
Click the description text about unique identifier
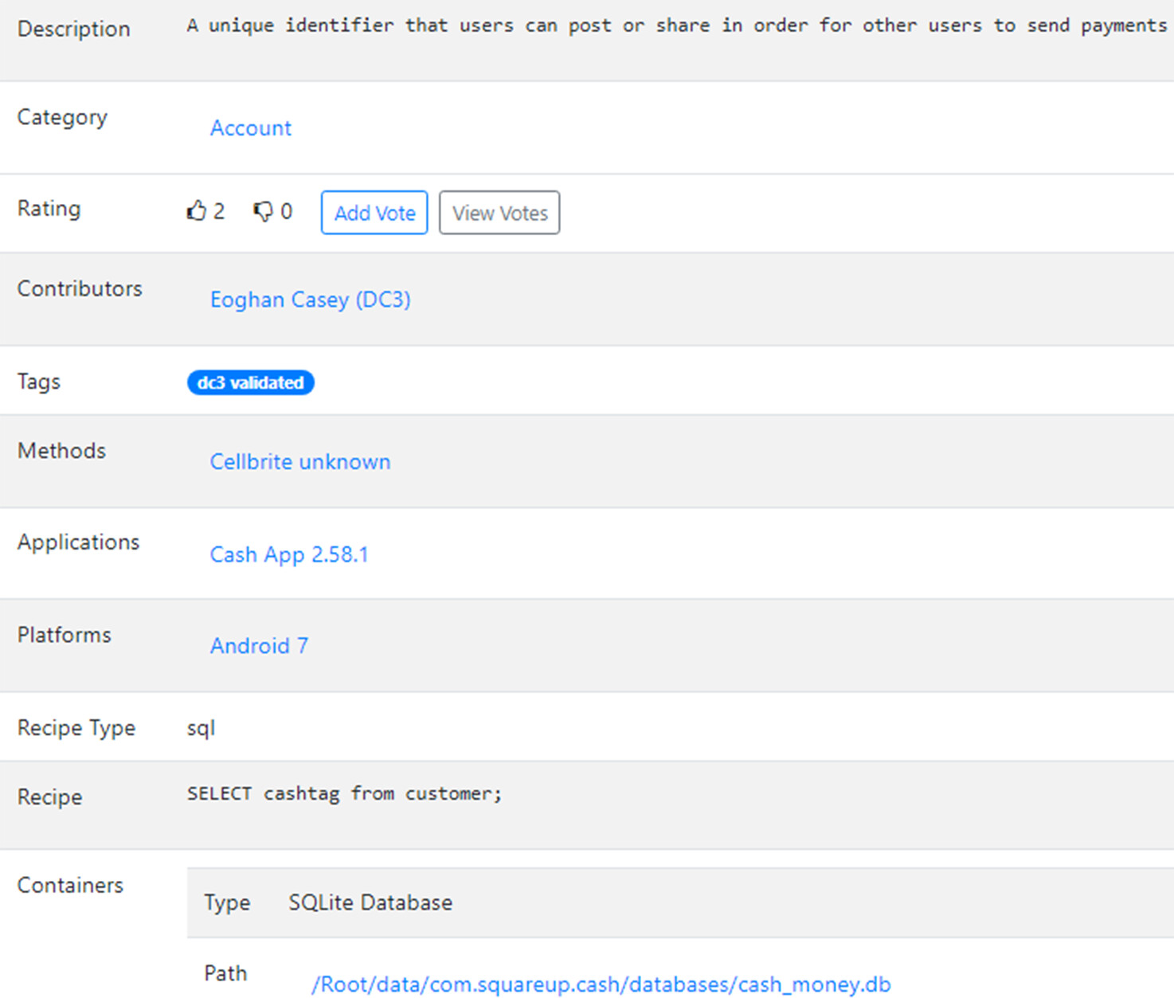pyautogui.click(x=677, y=25)
